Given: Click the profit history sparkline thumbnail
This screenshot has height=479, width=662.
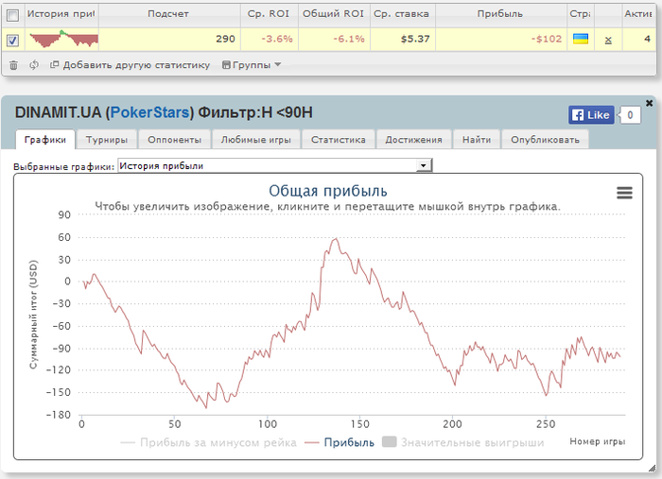Looking at the screenshot, I should [x=63, y=40].
